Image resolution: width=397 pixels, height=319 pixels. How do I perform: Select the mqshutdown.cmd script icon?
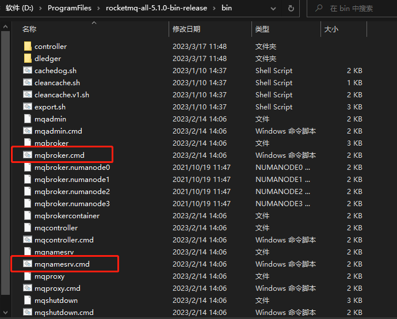[28, 312]
